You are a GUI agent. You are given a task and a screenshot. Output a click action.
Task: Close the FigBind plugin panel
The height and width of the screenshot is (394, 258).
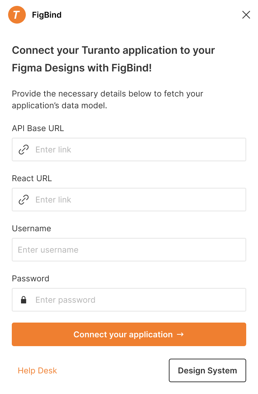[246, 15]
